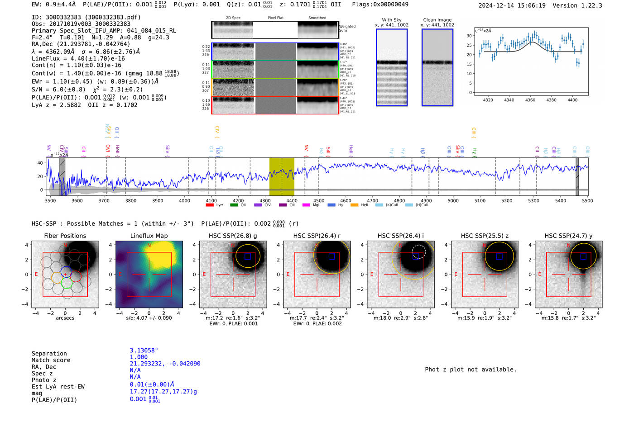Viewport: 634px width, 431px height.
Task: Click the blue fiber circle in Fiber Positions
Action: [x=66, y=272]
